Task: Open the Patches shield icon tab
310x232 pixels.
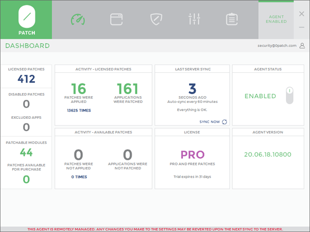Action: (156, 19)
